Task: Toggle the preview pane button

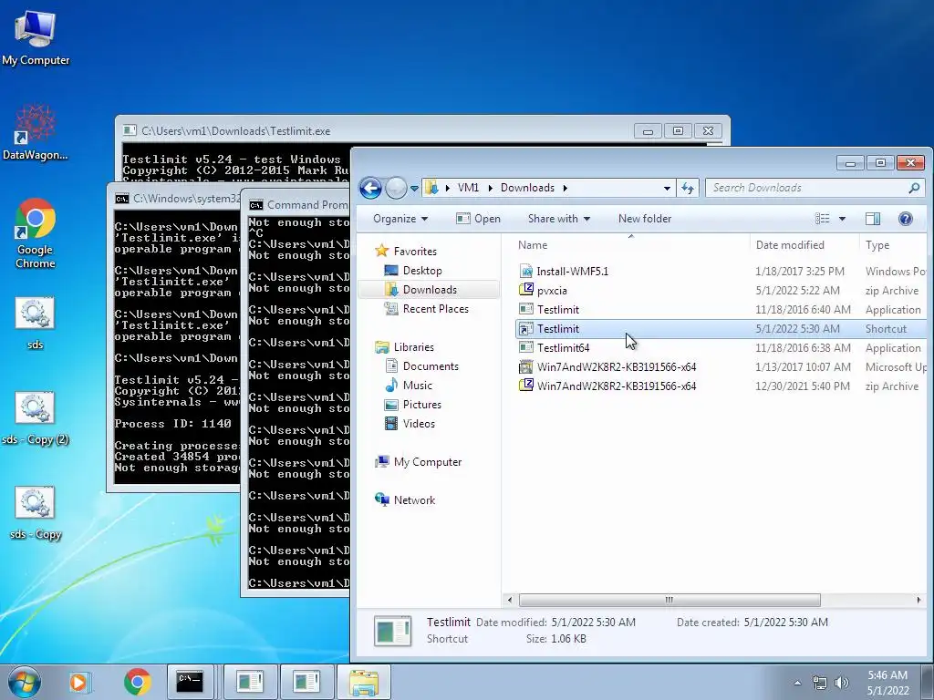Action: pyautogui.click(x=873, y=219)
